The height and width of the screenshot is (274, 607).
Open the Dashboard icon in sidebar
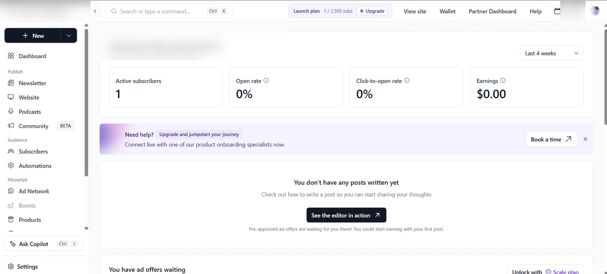coord(11,56)
